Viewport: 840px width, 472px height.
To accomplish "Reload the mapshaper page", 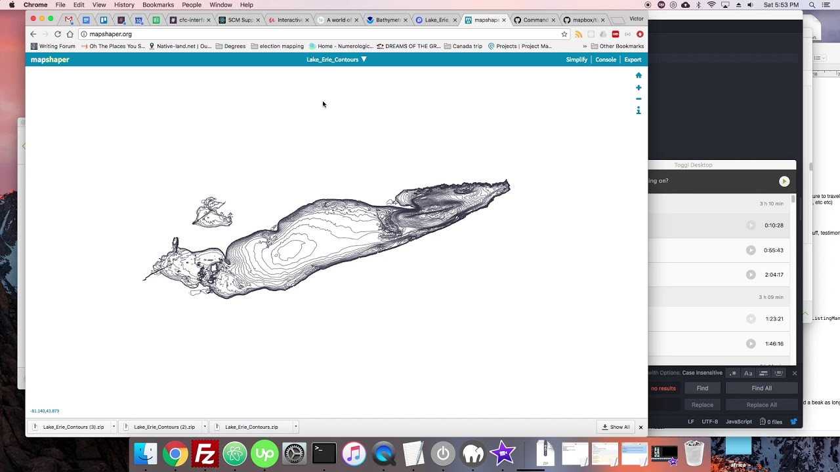I will (58, 34).
